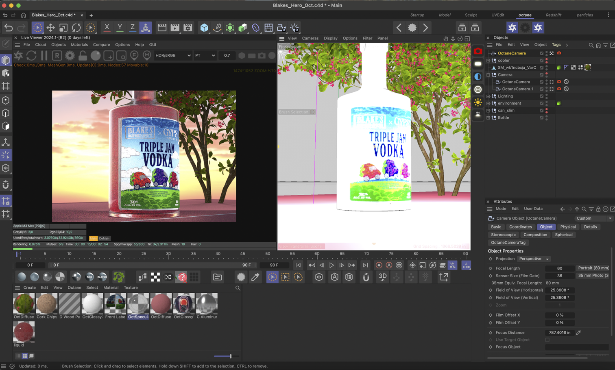The width and height of the screenshot is (615, 370).
Task: Toggle the Use Target Object checkbox
Action: [547, 340]
